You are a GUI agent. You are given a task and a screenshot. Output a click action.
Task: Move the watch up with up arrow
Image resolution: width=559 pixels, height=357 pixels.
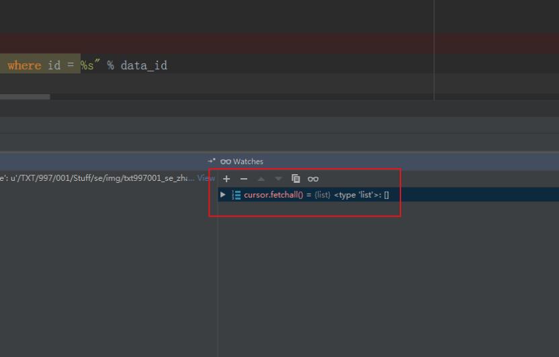point(261,179)
